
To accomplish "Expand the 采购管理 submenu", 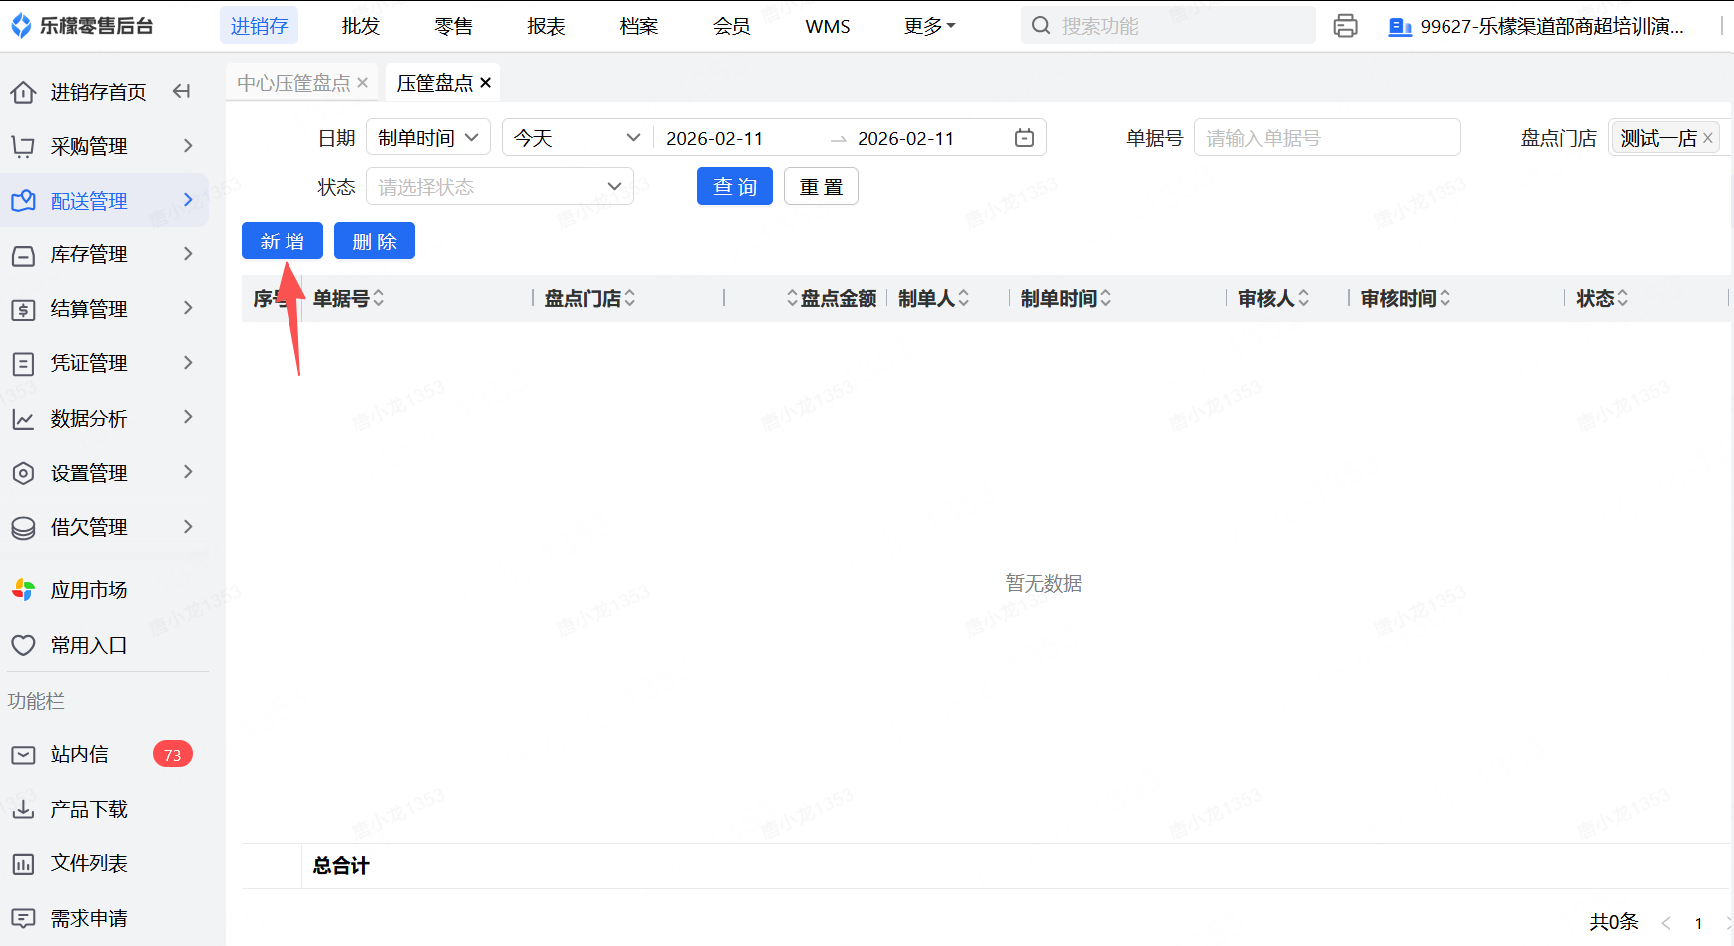I will pos(188,146).
